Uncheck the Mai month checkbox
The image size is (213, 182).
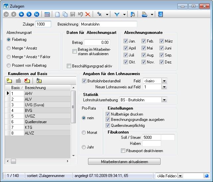pos(144,48)
